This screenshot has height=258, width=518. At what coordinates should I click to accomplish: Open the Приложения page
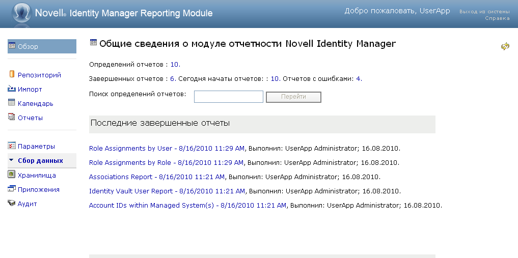[39, 189]
